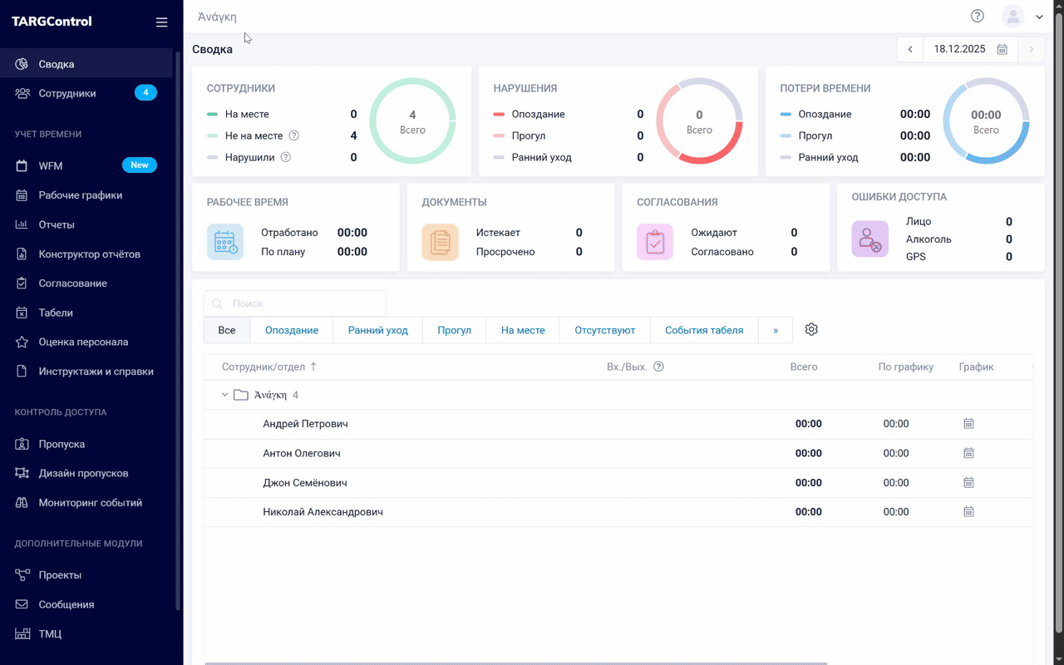The image size is (1064, 665).
Task: Collapse the Ἀνάγκη department folder
Action: pyautogui.click(x=224, y=395)
